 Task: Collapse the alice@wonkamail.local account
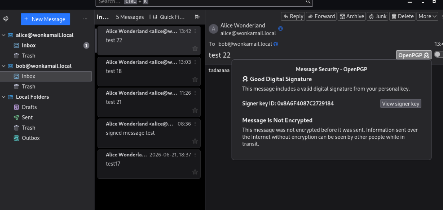click(3, 35)
